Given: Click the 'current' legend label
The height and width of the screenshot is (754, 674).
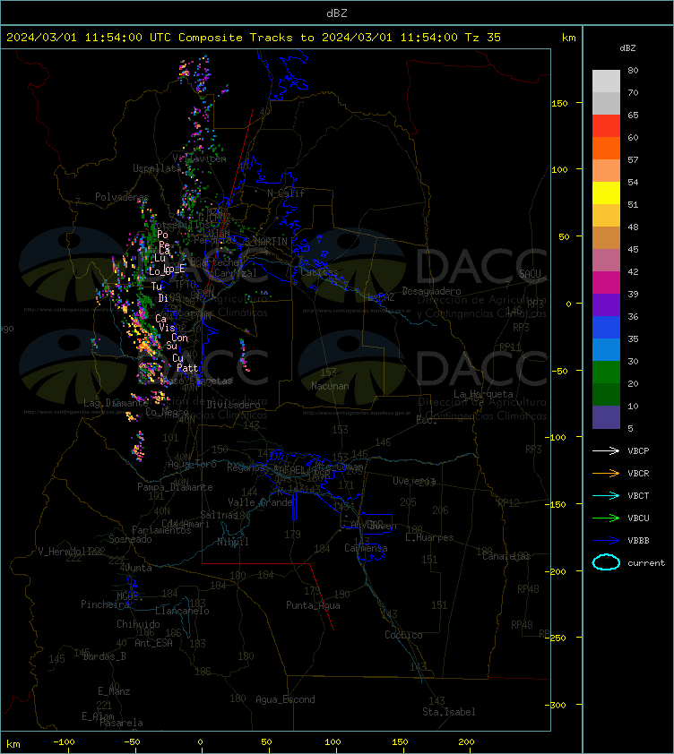Looking at the screenshot, I should point(646,562).
